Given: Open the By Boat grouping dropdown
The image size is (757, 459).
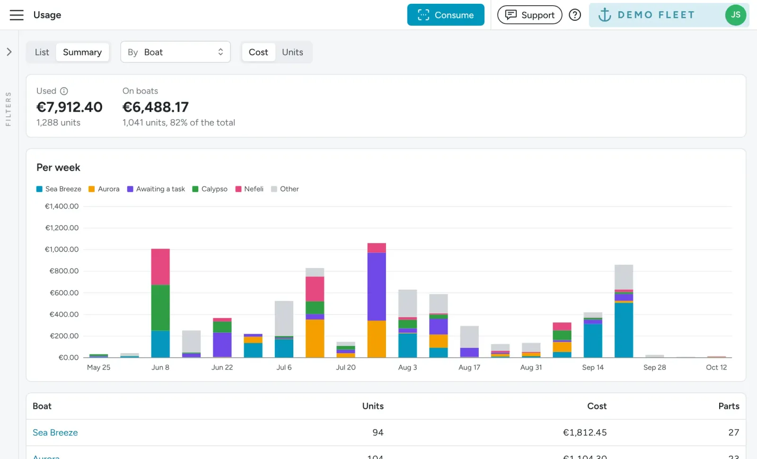Looking at the screenshot, I should (176, 52).
